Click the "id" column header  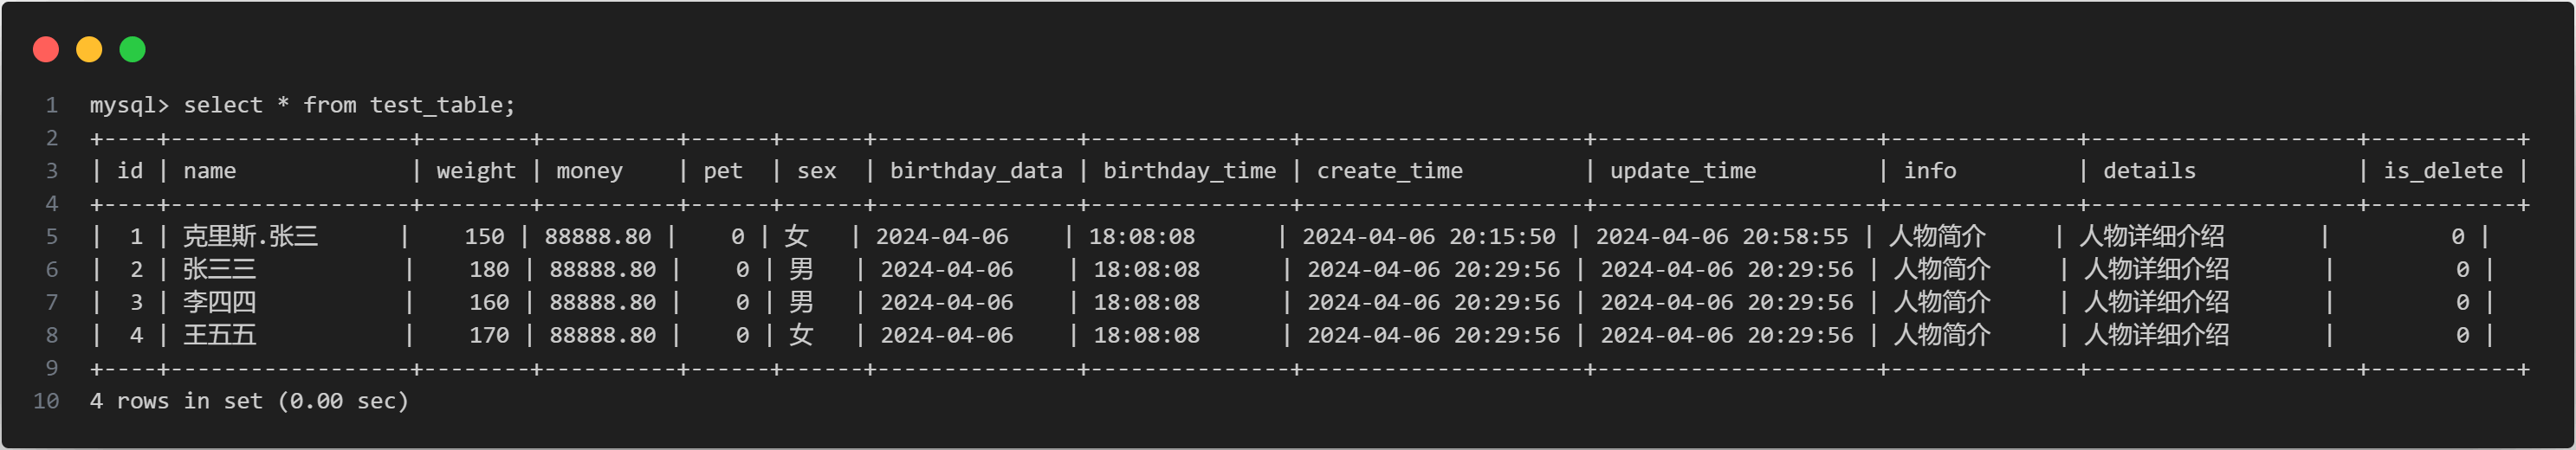click(x=130, y=171)
